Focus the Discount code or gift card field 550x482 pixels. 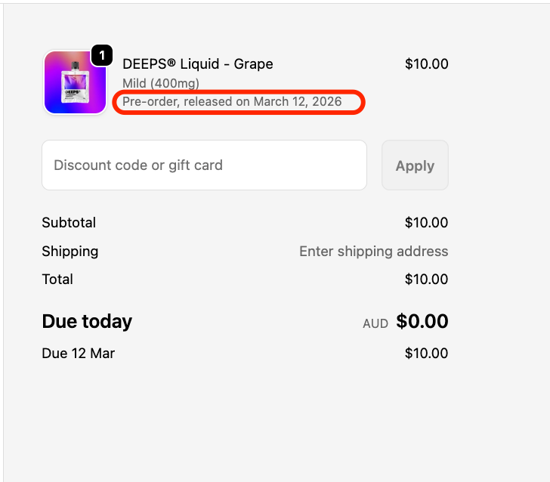(x=204, y=165)
